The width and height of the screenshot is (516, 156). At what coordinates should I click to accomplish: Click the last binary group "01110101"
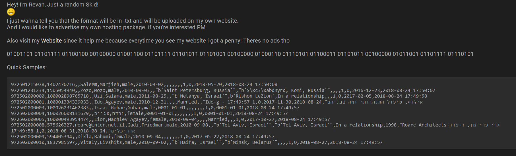461,54
